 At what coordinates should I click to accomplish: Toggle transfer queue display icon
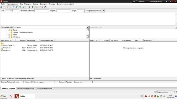17,7
